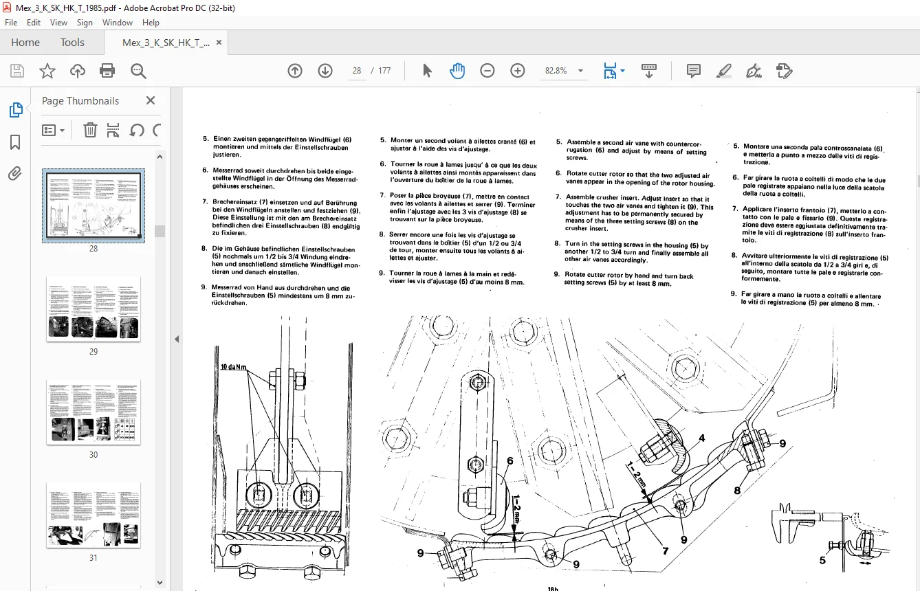The height and width of the screenshot is (591, 920).
Task: Click the thumbnails panel scroll up arrow
Action: point(160,157)
